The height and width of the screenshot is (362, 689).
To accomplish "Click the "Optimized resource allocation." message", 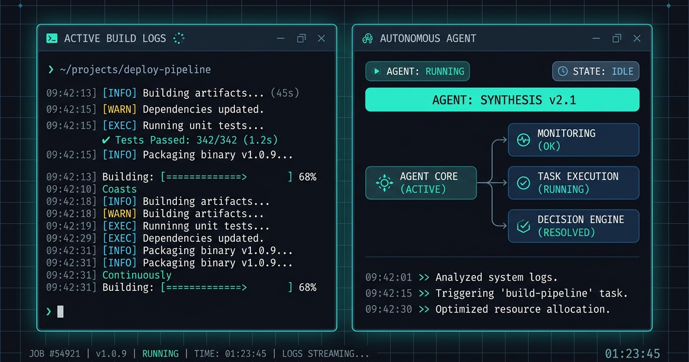I will [522, 309].
